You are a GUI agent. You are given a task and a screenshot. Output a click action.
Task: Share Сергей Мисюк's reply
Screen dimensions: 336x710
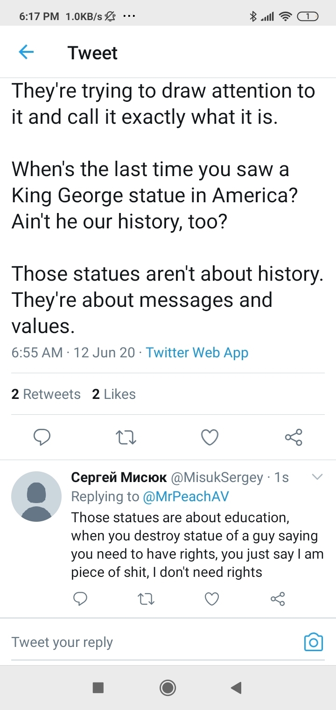(278, 598)
